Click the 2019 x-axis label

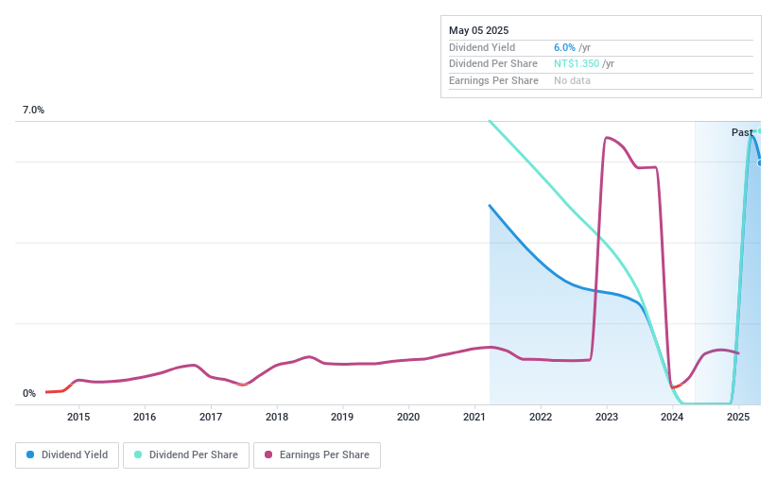pos(342,417)
